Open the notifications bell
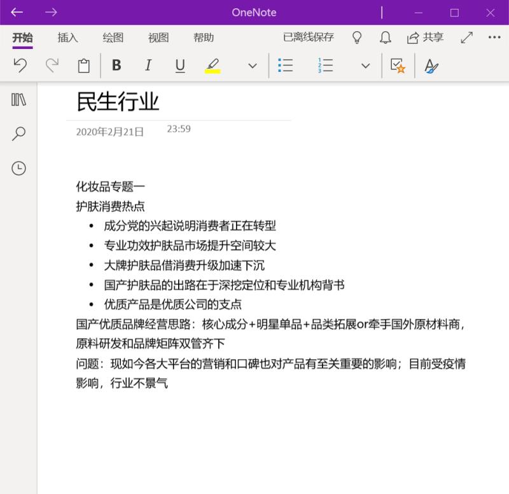509x494 pixels. (x=385, y=38)
